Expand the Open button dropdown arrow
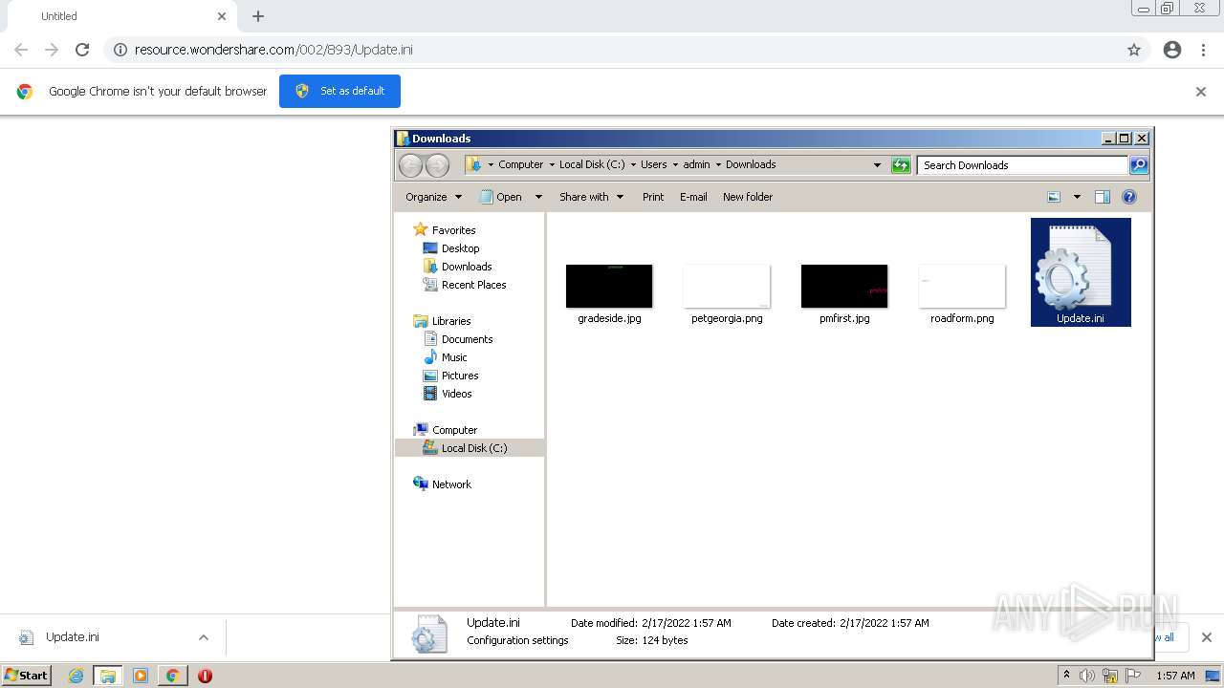The height and width of the screenshot is (688, 1224). click(538, 197)
